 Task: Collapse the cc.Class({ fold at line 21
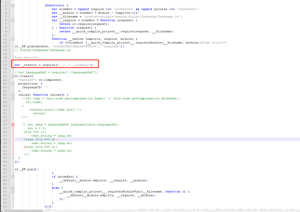(13, 76)
